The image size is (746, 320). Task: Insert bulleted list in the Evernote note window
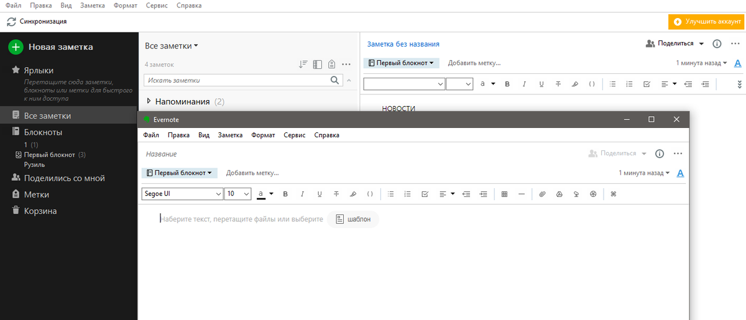391,194
